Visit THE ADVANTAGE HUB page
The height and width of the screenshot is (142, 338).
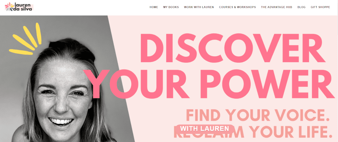[276, 7]
